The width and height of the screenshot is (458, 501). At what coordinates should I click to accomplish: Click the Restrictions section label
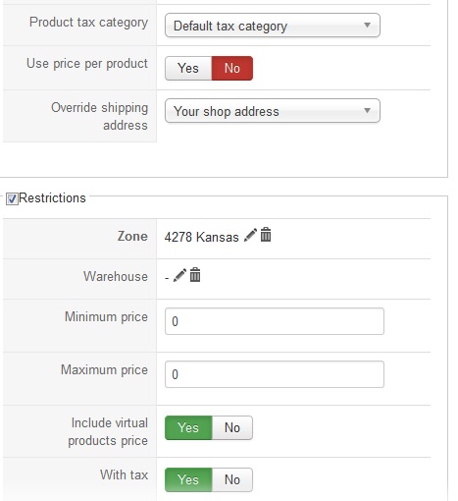(x=52, y=198)
